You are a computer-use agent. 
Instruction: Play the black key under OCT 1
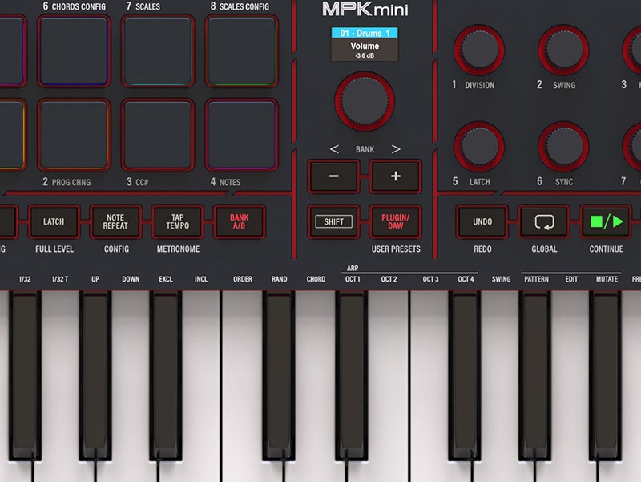coord(351,375)
